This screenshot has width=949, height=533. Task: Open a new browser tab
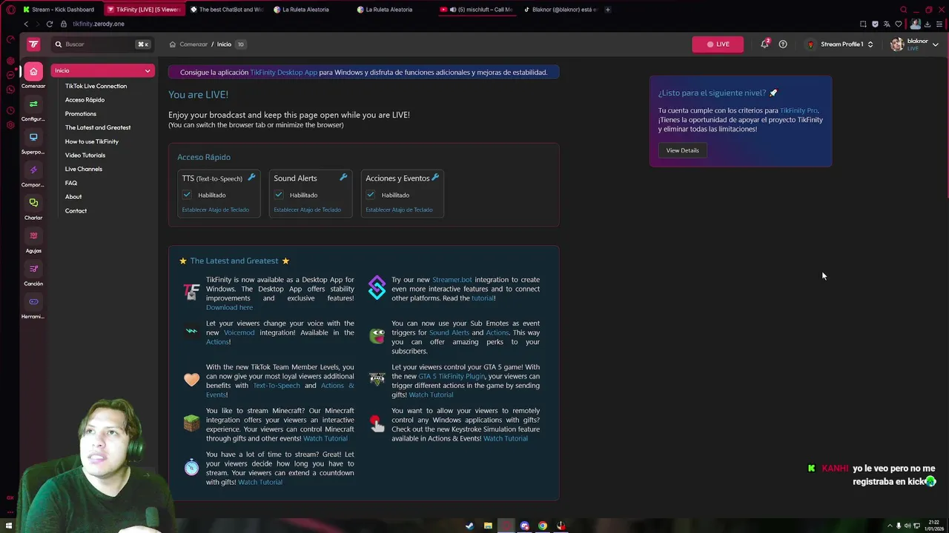click(x=608, y=10)
